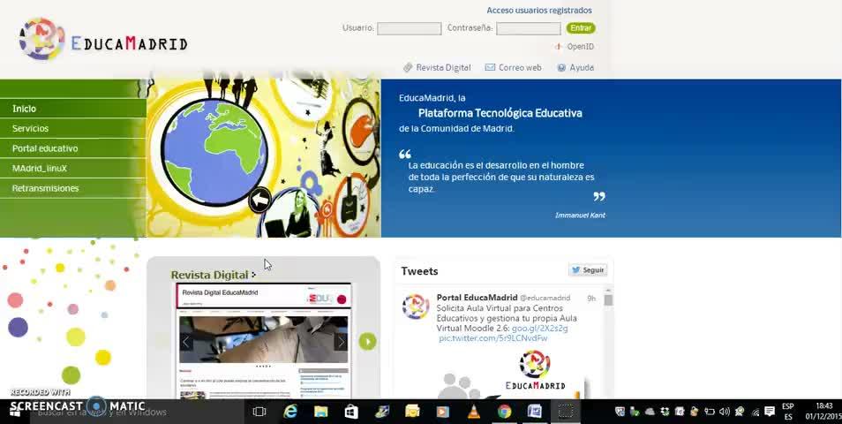Viewport: 842px width, 424px height.
Task: Click the yellow mail folder taskbar icon
Action: [x=412, y=412]
